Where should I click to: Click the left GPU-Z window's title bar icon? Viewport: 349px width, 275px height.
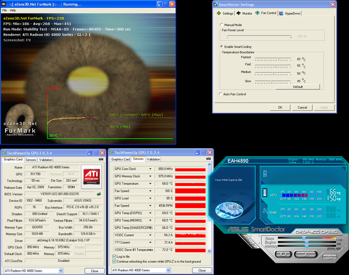tap(4, 153)
